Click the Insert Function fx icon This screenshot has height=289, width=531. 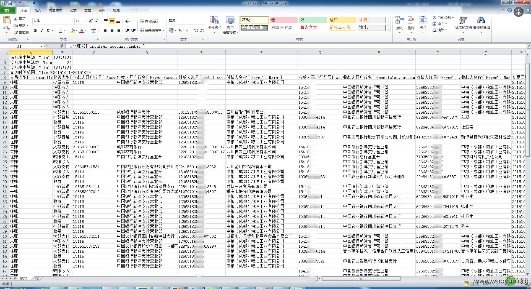tap(62, 46)
